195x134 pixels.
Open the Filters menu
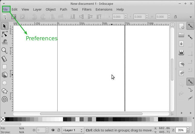[87, 9]
